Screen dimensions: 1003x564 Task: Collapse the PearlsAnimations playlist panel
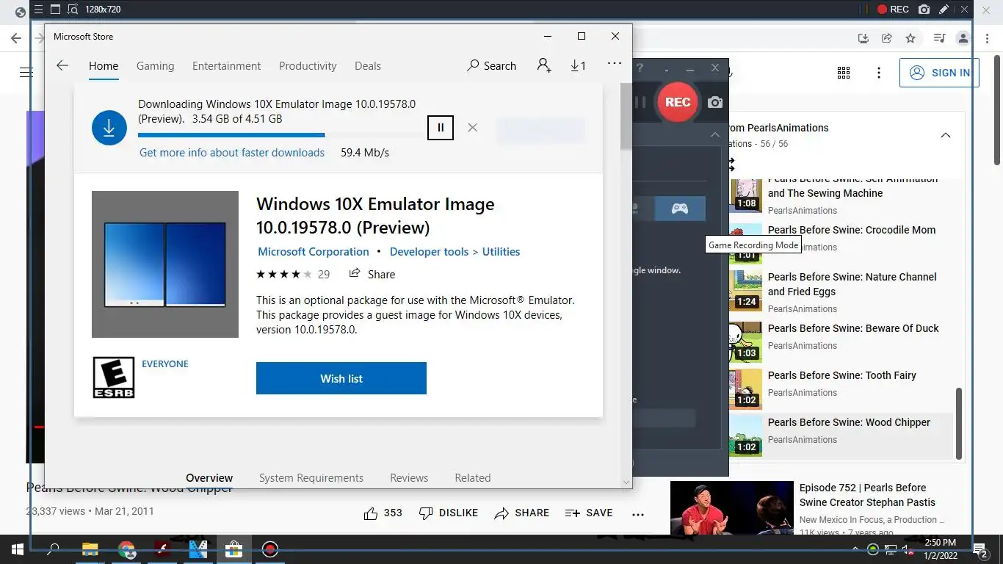[x=946, y=135]
